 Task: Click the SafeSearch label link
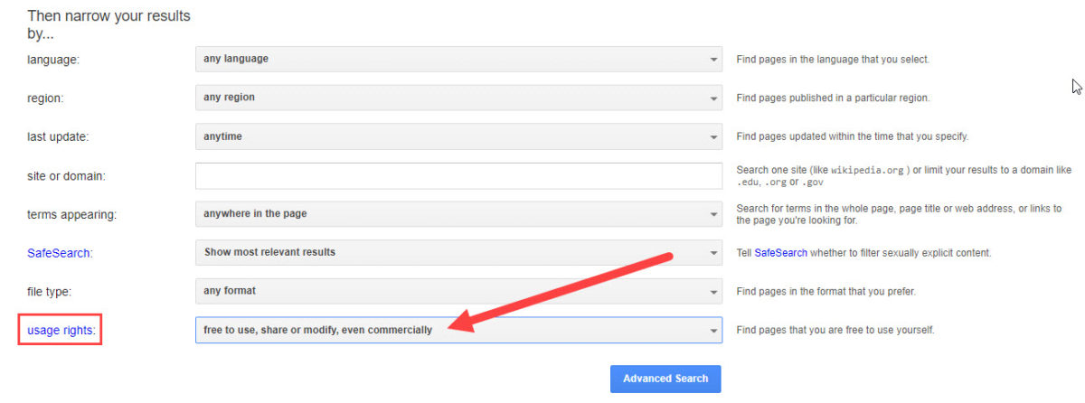[x=60, y=253]
